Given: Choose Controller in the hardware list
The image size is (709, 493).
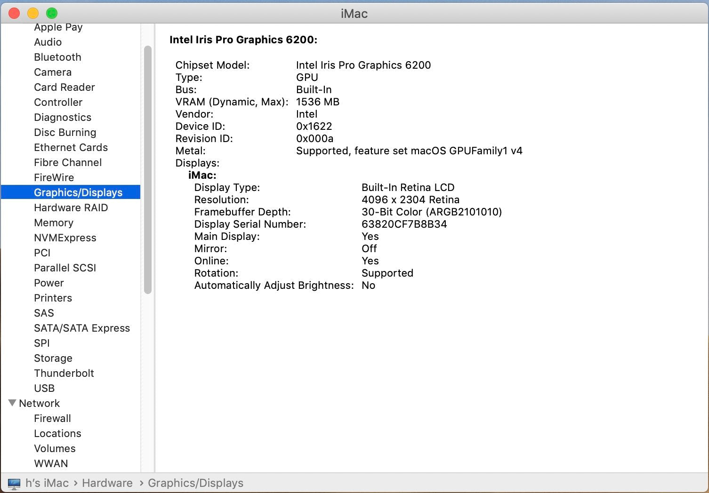Looking at the screenshot, I should coord(58,102).
